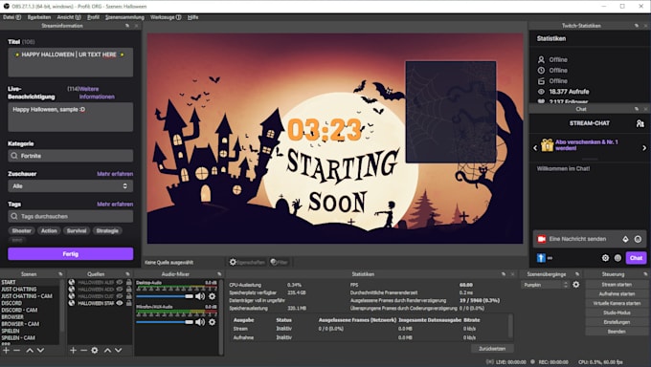Toggle lock on HALLOWEEN STAR source
Image resolution: width=651 pixels, height=367 pixels.
tap(128, 303)
